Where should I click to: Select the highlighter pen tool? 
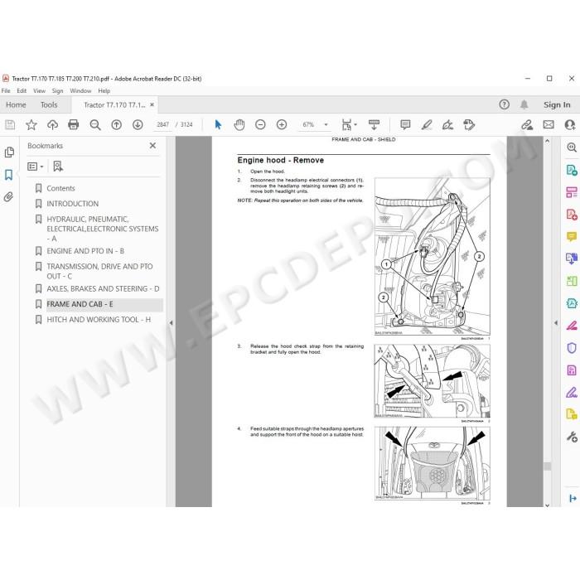pyautogui.click(x=427, y=125)
